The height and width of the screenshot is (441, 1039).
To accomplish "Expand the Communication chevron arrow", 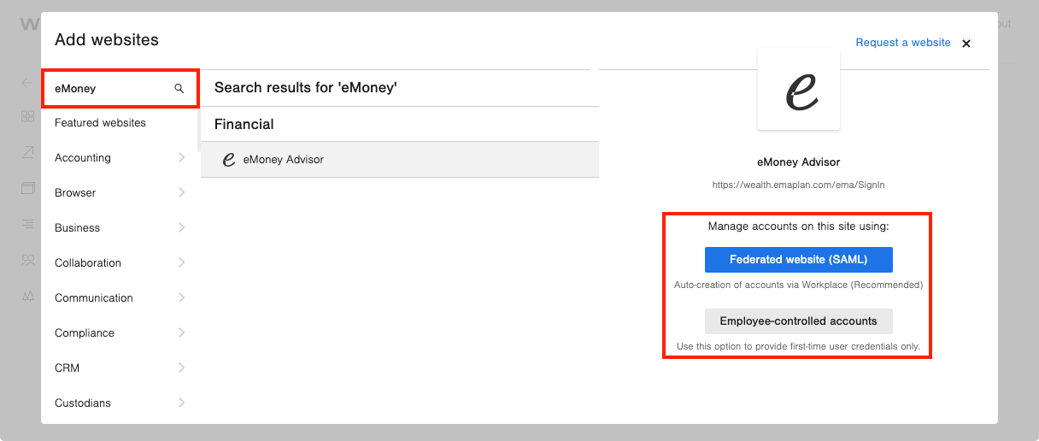I will pyautogui.click(x=181, y=297).
